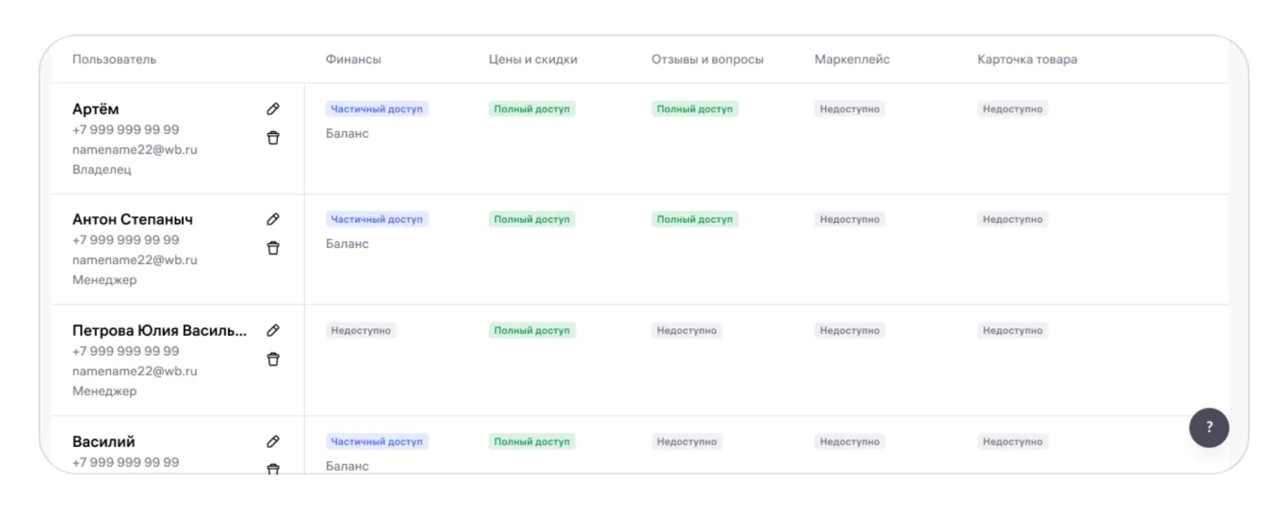The height and width of the screenshot is (509, 1288).
Task: Remove Петрова Юлия using the trash icon
Action: coord(273,359)
